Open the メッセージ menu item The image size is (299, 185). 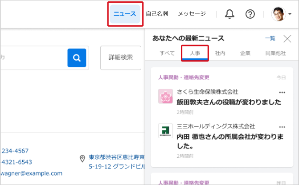(x=192, y=14)
